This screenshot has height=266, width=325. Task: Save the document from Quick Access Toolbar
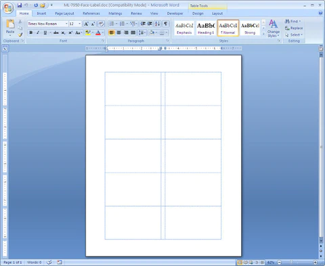[20, 5]
